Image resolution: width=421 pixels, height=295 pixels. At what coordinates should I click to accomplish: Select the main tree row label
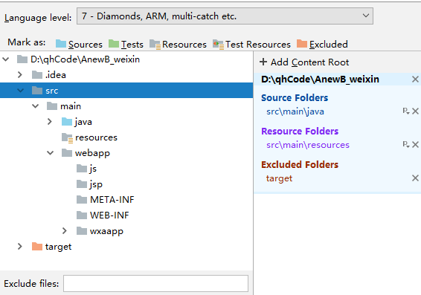point(71,106)
